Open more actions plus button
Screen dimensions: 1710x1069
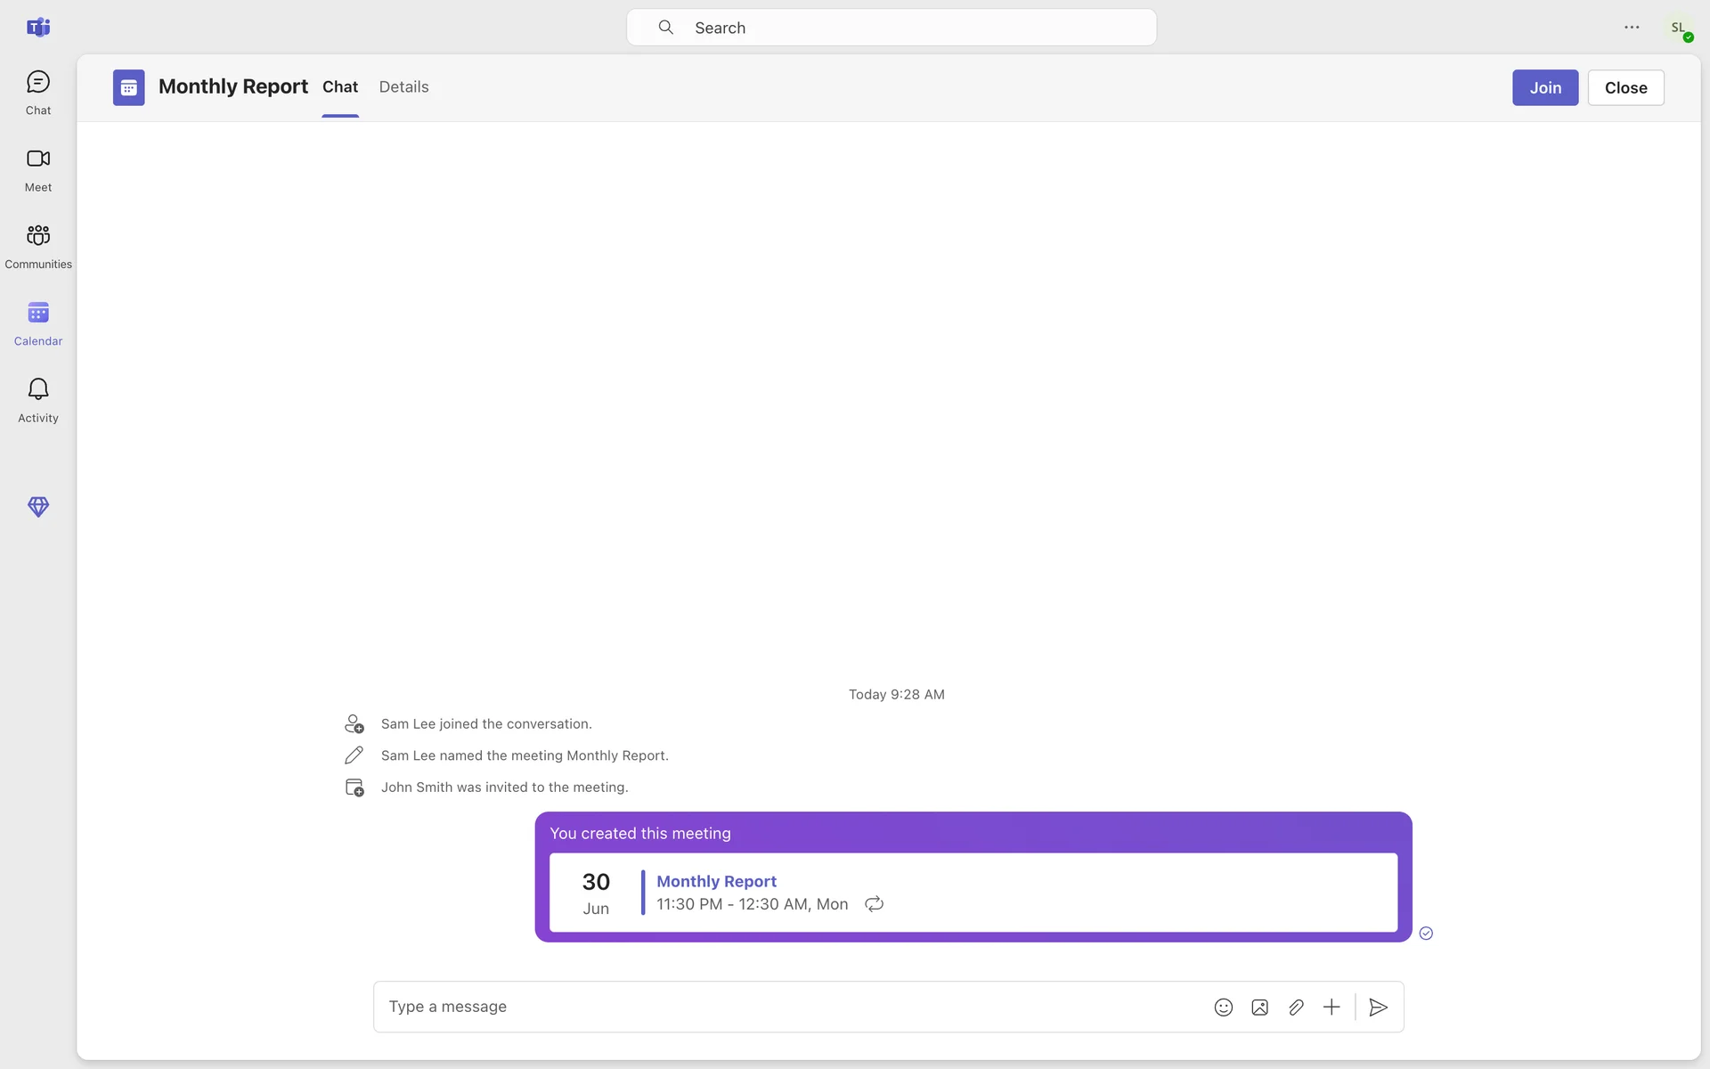1331,1008
